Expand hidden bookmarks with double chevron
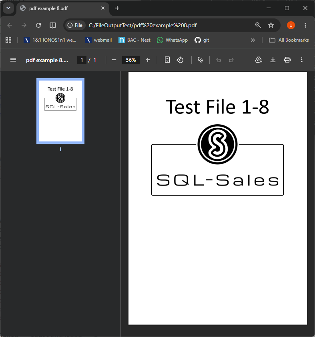The height and width of the screenshot is (337, 315). (253, 40)
